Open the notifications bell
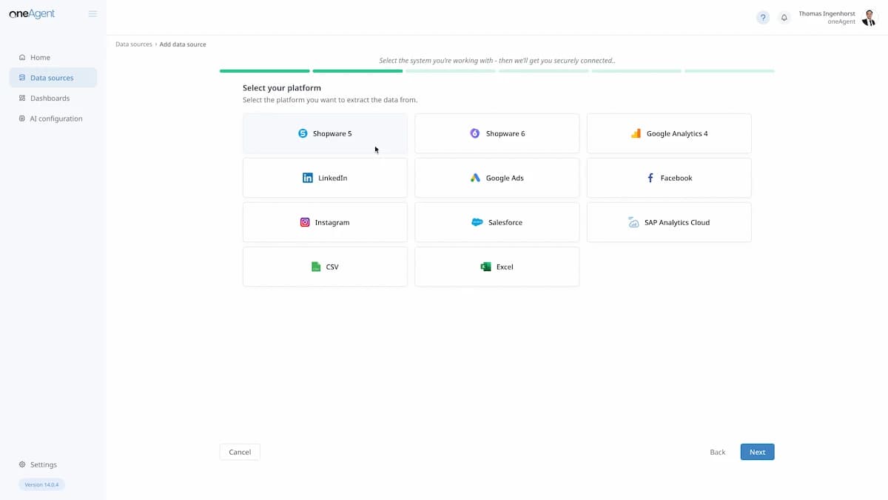The width and height of the screenshot is (888, 500). (x=784, y=18)
